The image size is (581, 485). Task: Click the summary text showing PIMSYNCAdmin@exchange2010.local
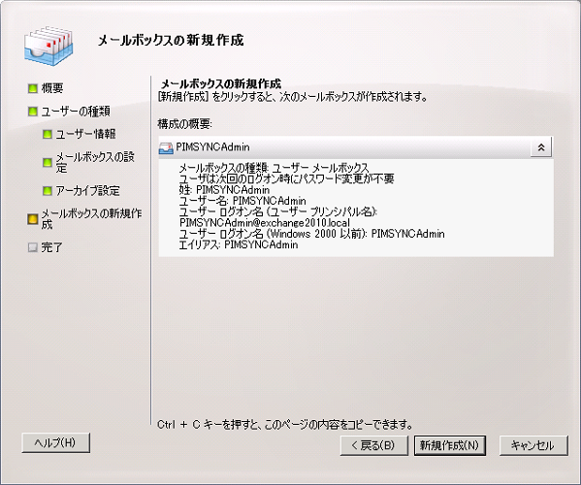(265, 223)
